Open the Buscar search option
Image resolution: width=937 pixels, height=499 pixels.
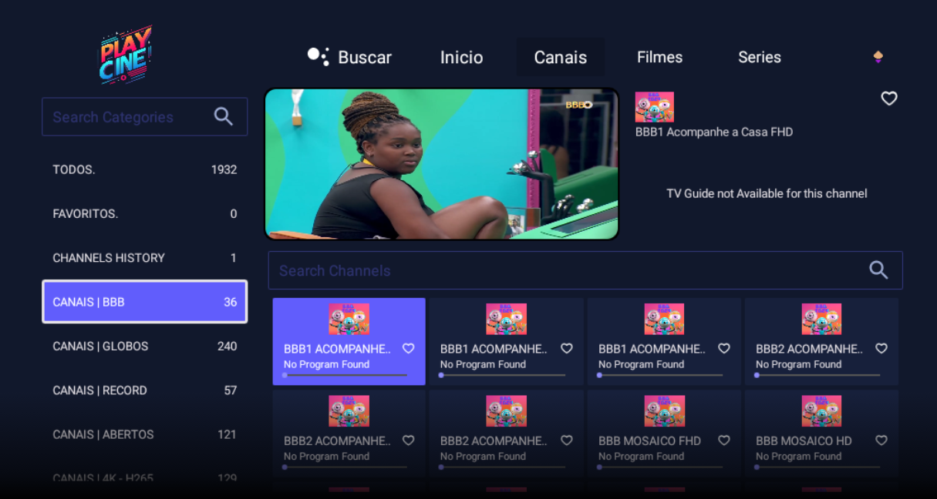point(365,58)
